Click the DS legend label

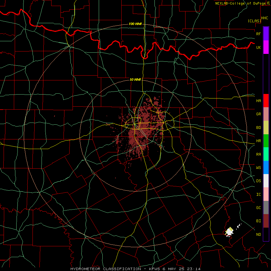point(258,181)
